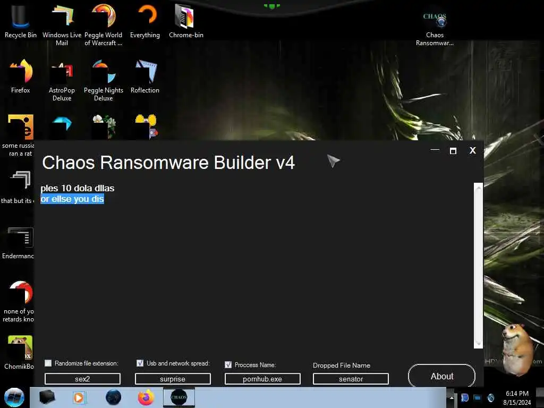This screenshot has width=544, height=408.
Task: Click the volume speaker tray icon
Action: (490, 398)
